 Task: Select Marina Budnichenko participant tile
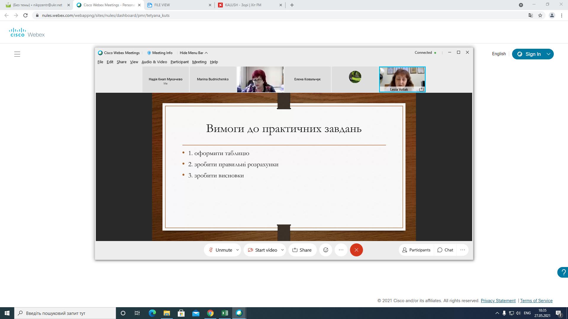click(x=213, y=79)
